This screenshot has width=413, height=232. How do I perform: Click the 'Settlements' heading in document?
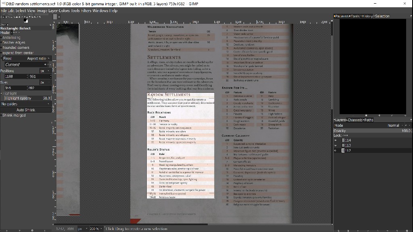(x=164, y=57)
